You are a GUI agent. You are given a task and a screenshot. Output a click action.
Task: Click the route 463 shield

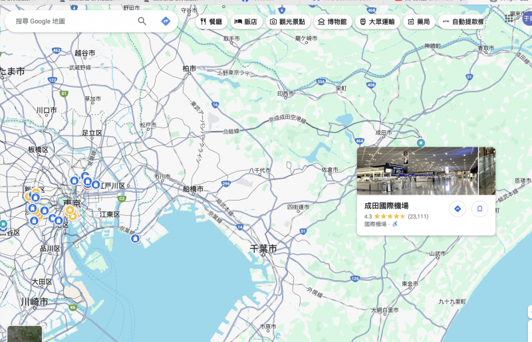tap(57, 50)
